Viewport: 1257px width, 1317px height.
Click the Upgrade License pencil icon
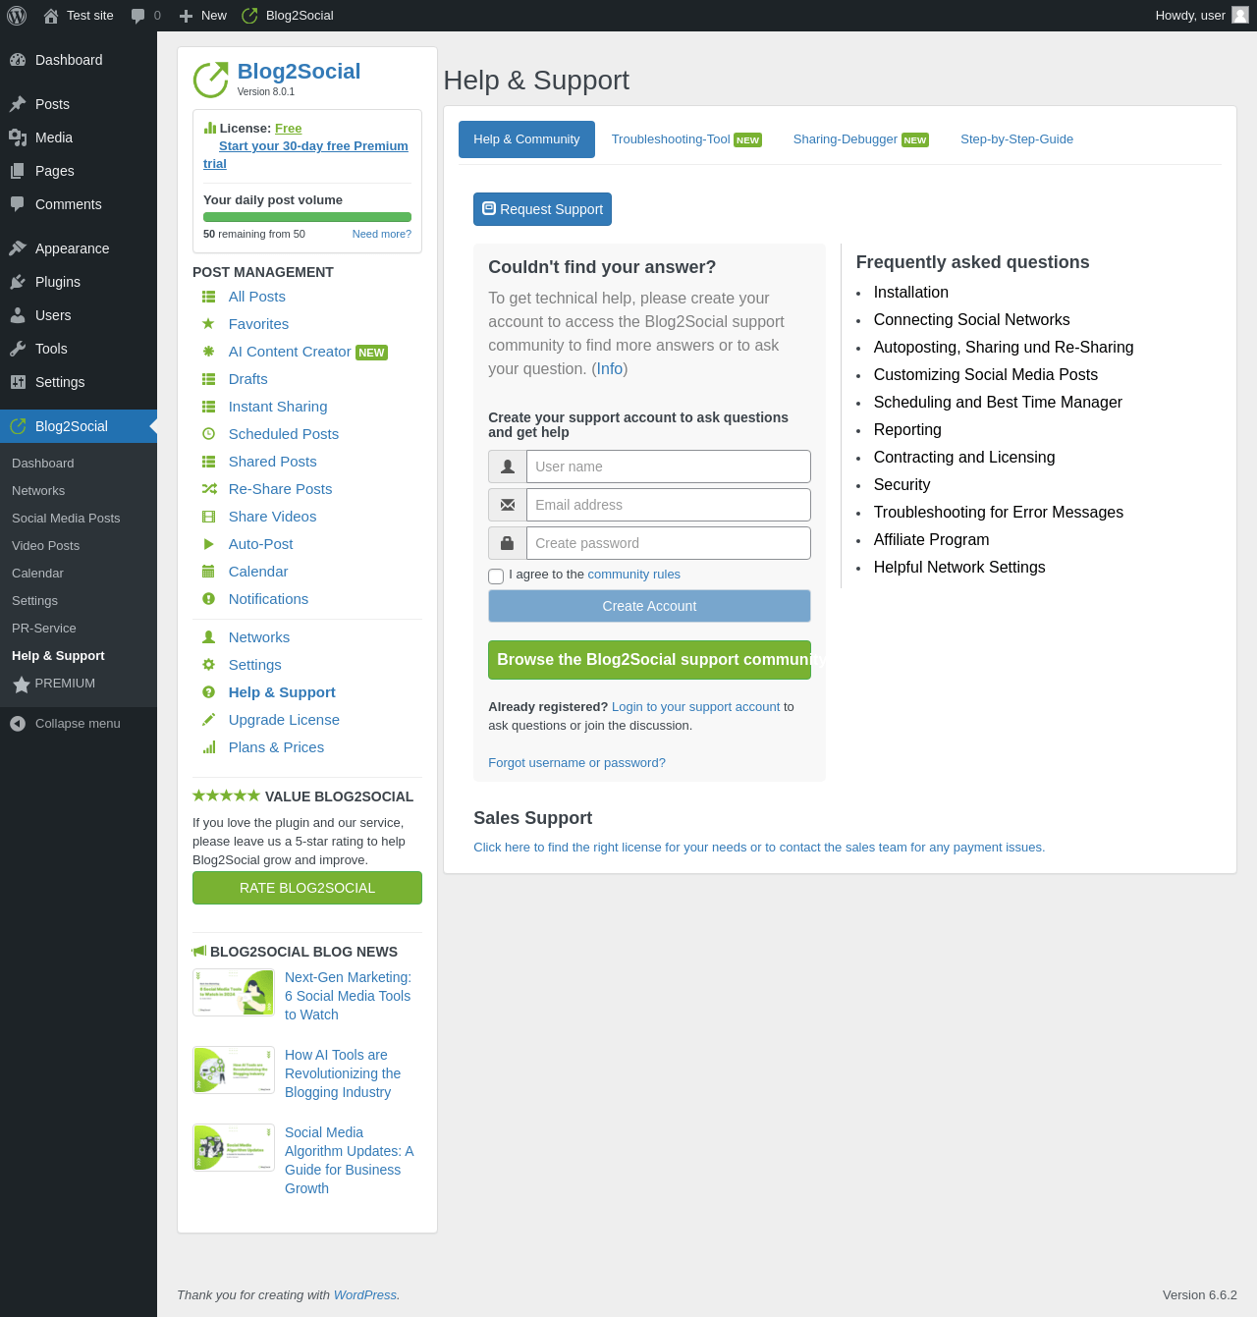pyautogui.click(x=208, y=720)
